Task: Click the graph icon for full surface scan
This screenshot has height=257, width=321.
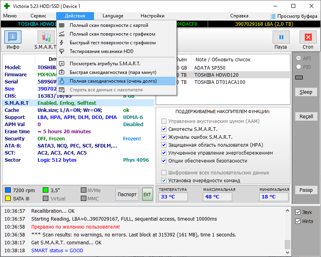Action: pos(61,34)
